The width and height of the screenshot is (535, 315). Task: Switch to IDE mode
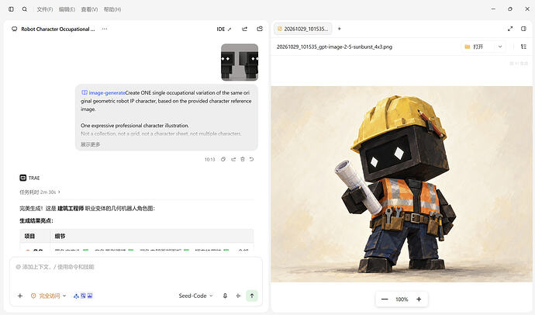coord(224,29)
